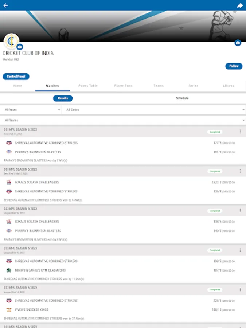
Task: Open Vivek's Snooker Kings team name
Action: point(31,310)
